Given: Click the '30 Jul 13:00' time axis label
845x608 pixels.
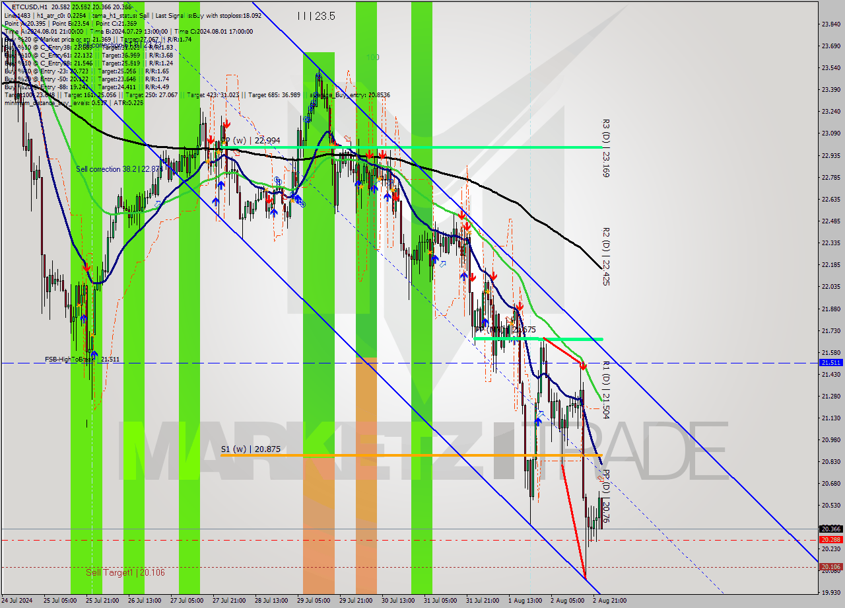Looking at the screenshot, I should 399,601.
